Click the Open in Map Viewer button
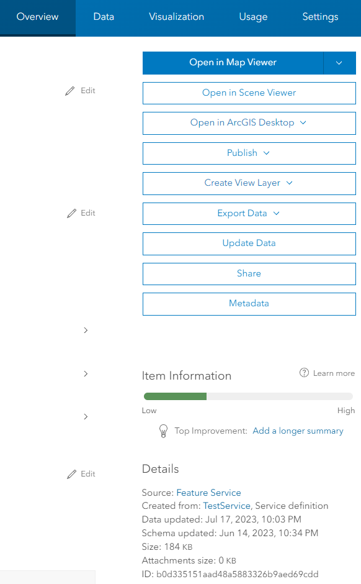Viewport: 361px width, 584px height. (x=233, y=63)
